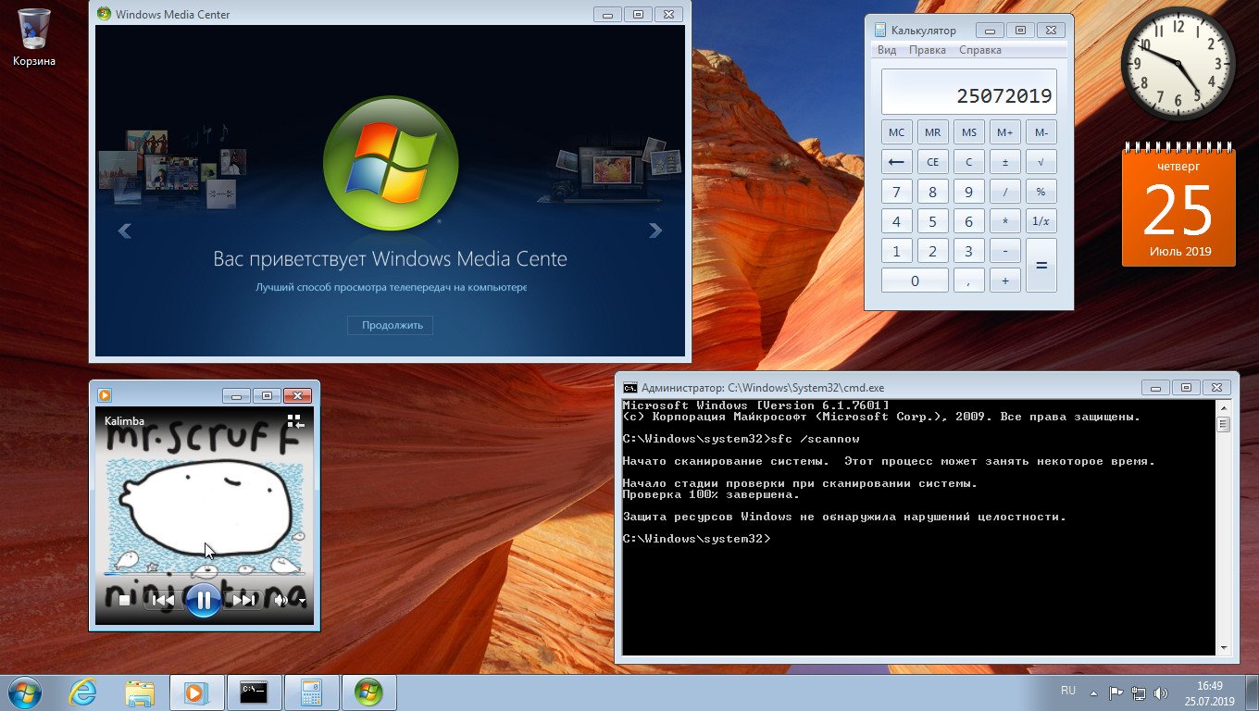Open volume dropdown arrow in media player
The height and width of the screenshot is (711, 1259).
pos(302,602)
